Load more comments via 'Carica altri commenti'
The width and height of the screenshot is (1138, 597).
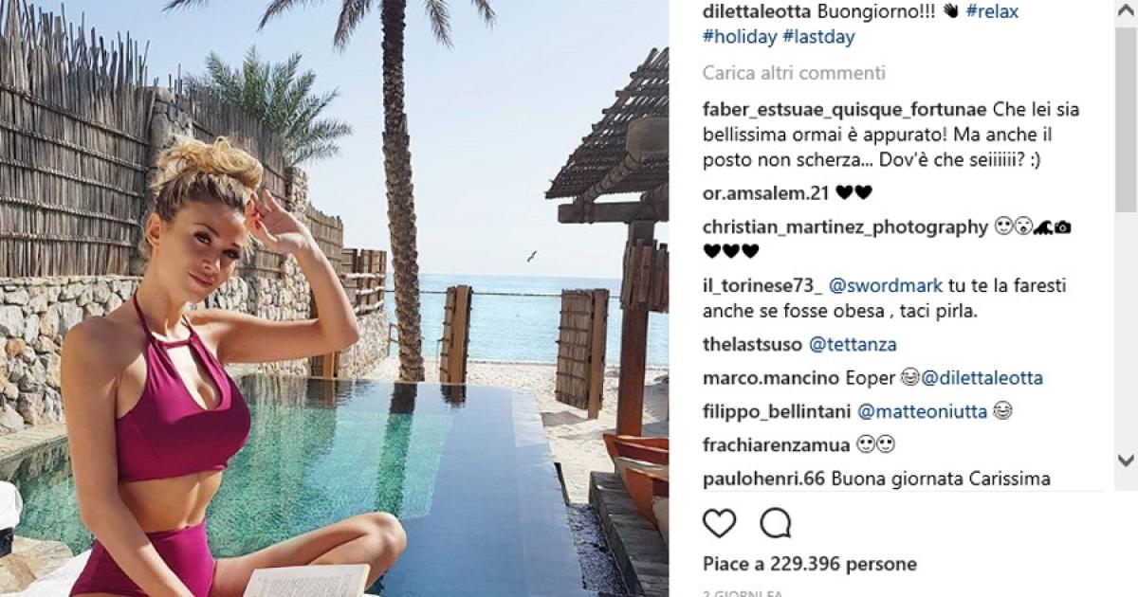[x=794, y=73]
